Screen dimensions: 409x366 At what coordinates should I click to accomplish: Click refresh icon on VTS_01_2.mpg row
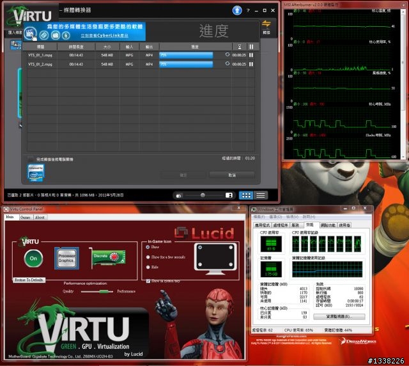228,64
